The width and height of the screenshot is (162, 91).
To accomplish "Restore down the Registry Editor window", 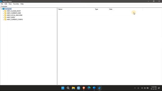I will [x=154, y=1].
